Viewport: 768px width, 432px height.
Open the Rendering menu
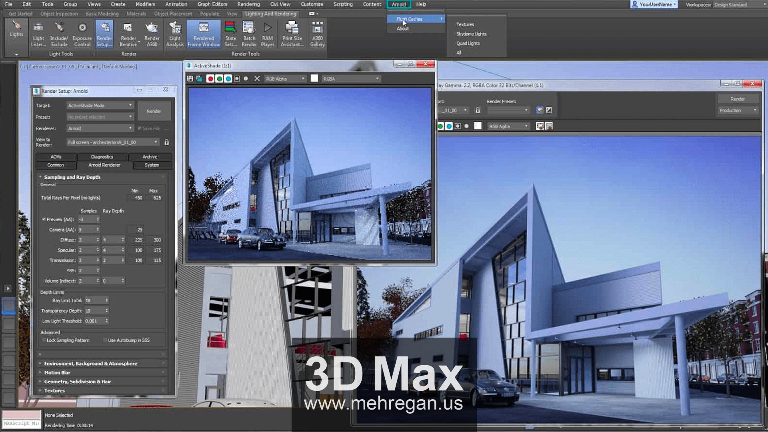(248, 4)
